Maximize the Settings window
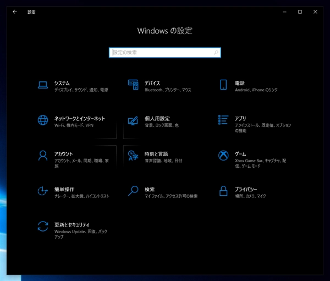Viewport: 330px width, 281px height. click(300, 12)
